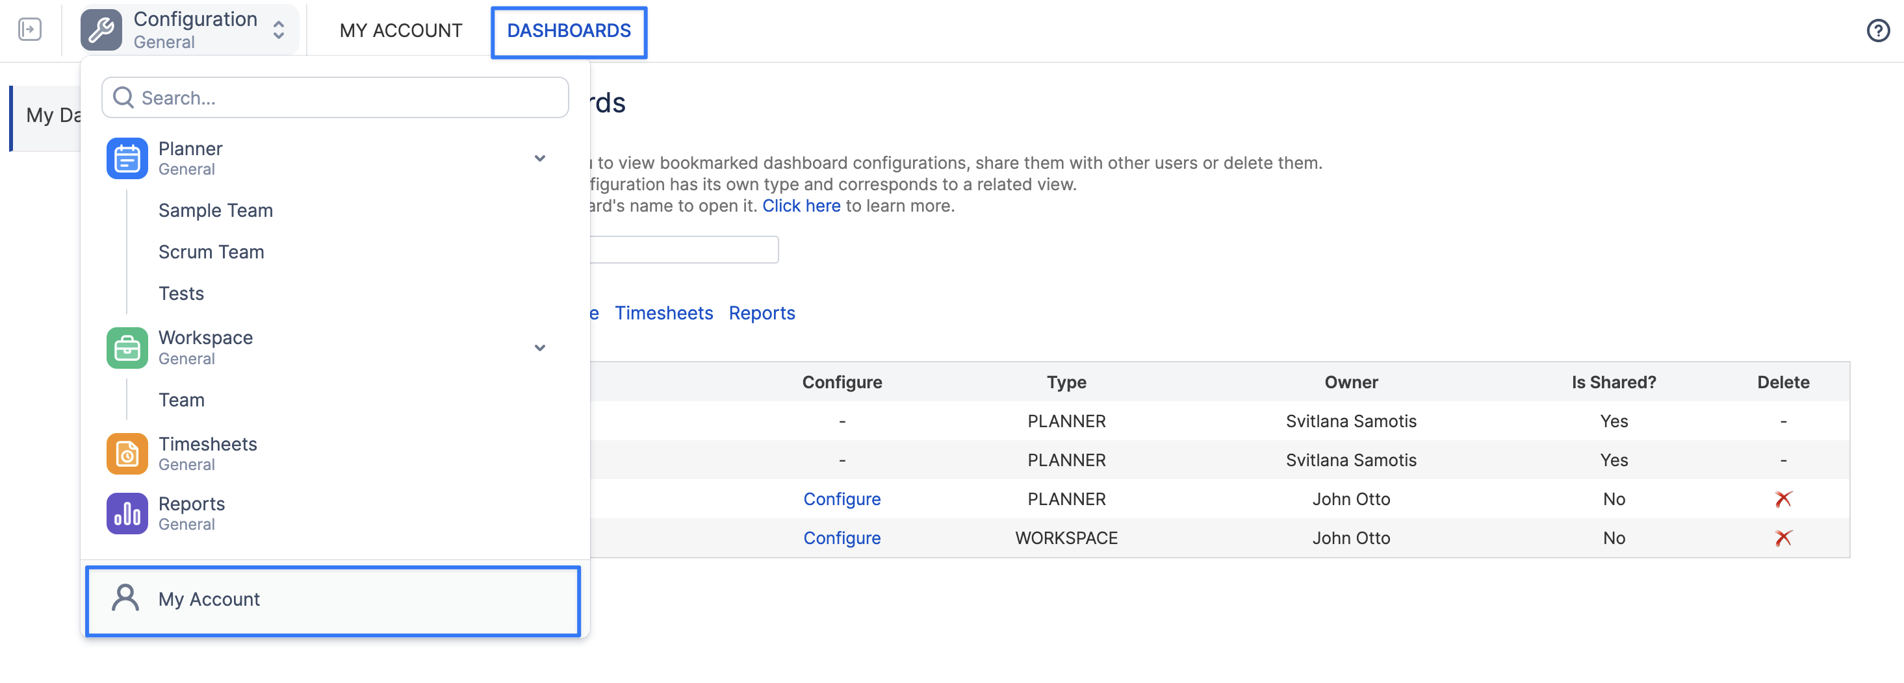The width and height of the screenshot is (1904, 683).
Task: Filter dashboards by Timesheets link
Action: [663, 313]
